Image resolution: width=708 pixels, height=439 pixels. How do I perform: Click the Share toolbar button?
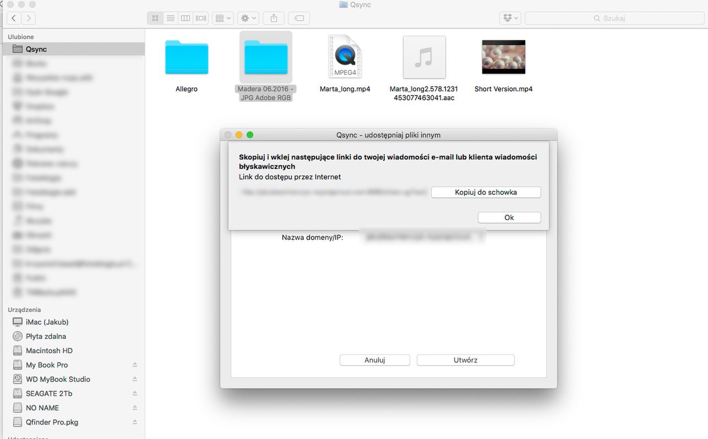[x=274, y=18]
